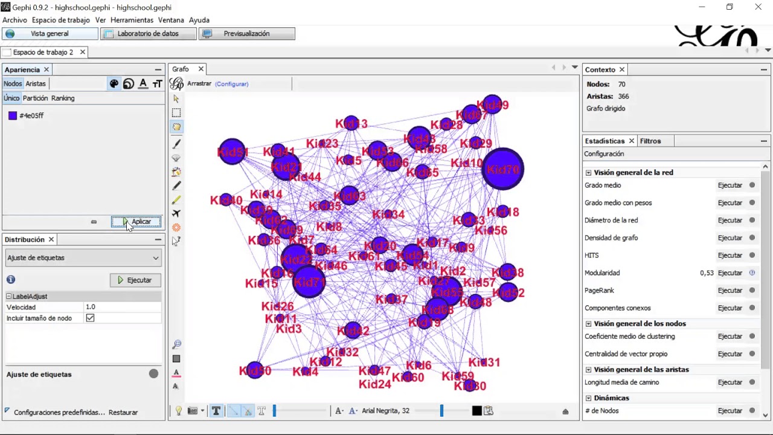Select the rectangle selection tool
The height and width of the screenshot is (435, 773).
point(176,112)
